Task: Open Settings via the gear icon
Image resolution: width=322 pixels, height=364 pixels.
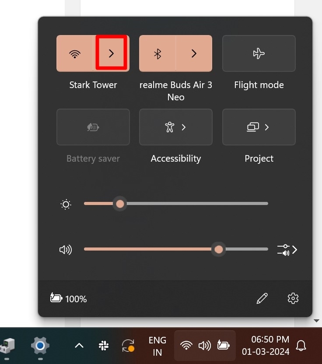Action: 293,298
